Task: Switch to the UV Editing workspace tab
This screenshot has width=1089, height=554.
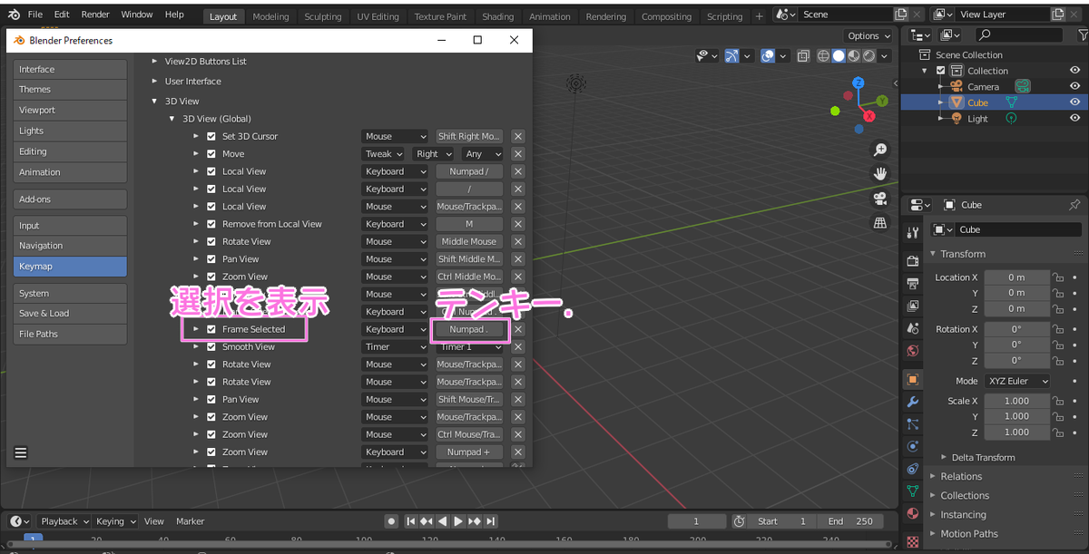Action: point(378,16)
